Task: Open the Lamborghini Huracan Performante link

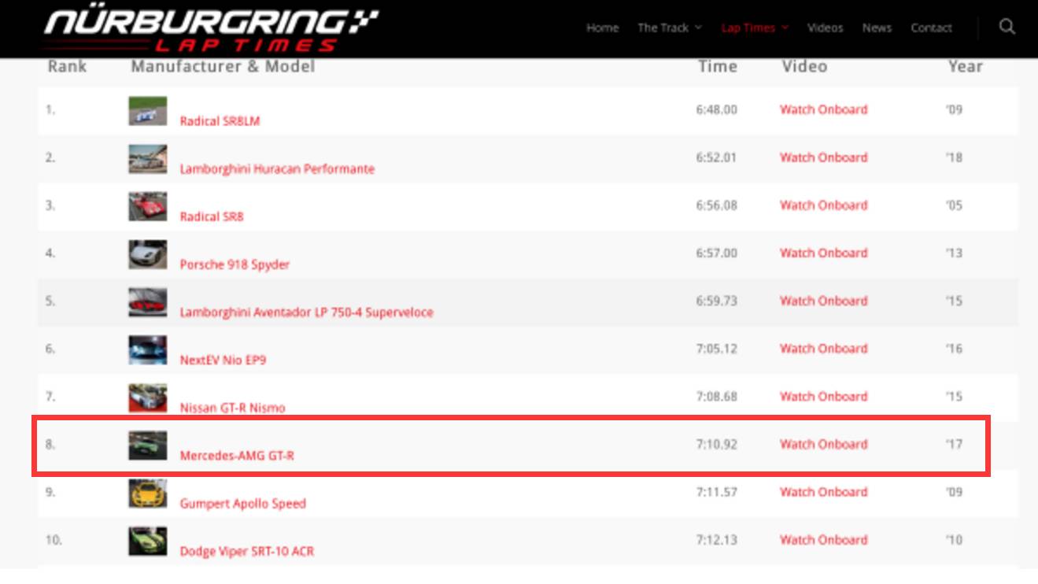Action: (277, 169)
